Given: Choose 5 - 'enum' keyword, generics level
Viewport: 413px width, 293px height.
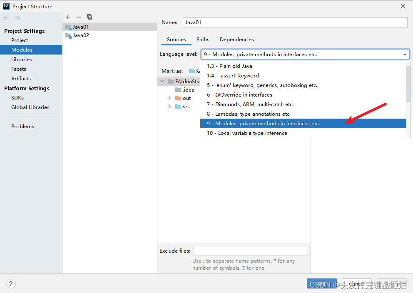Looking at the screenshot, I should click(x=303, y=85).
